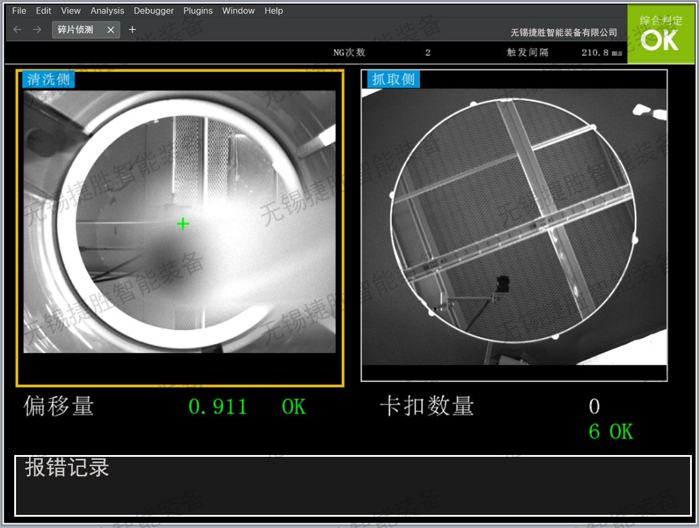Click the 抓取侧 circular mesh camera image
699x528 pixels.
(513, 221)
